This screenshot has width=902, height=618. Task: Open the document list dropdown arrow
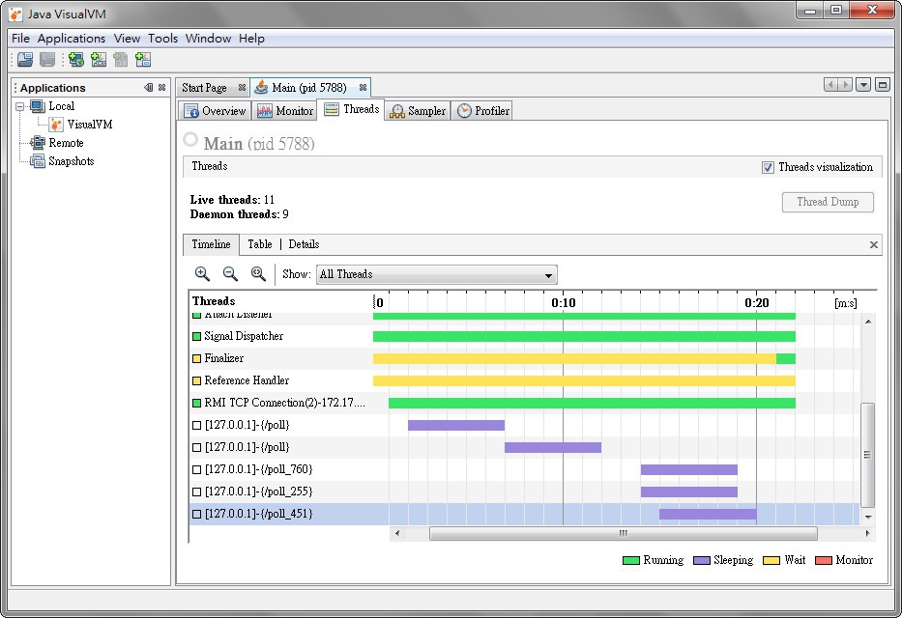(863, 85)
